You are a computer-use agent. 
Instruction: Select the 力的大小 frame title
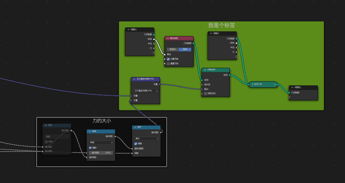[x=102, y=121]
